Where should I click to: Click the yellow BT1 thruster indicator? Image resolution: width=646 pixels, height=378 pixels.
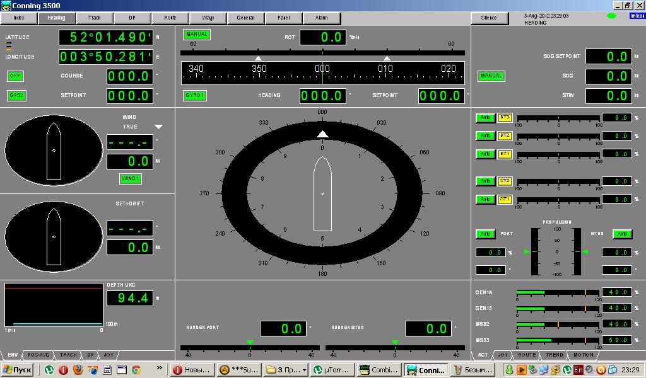[x=505, y=154]
